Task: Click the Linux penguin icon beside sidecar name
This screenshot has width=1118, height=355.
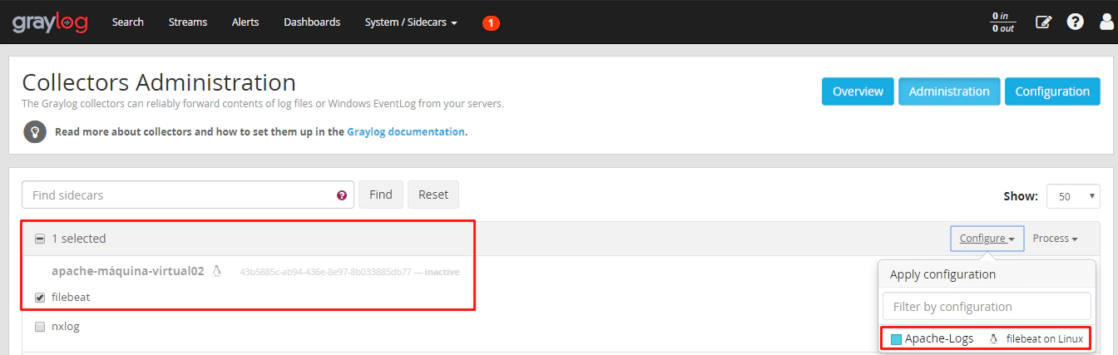Action: click(217, 271)
